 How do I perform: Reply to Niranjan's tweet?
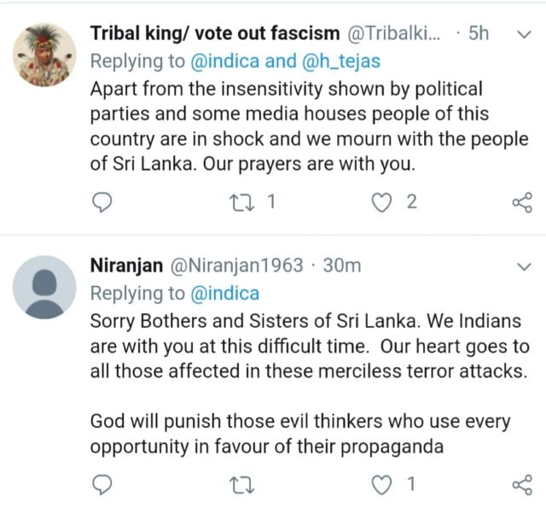102,485
